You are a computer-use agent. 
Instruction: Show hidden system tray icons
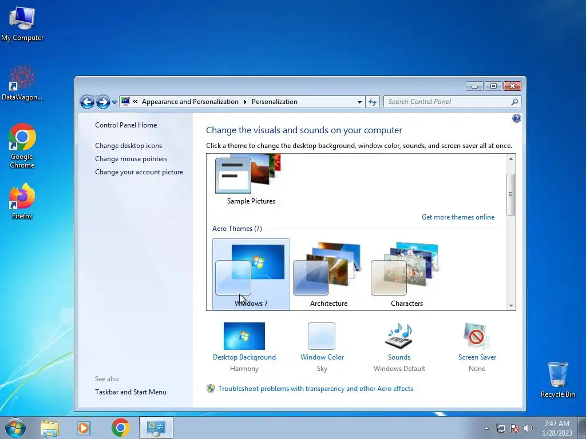tap(486, 428)
